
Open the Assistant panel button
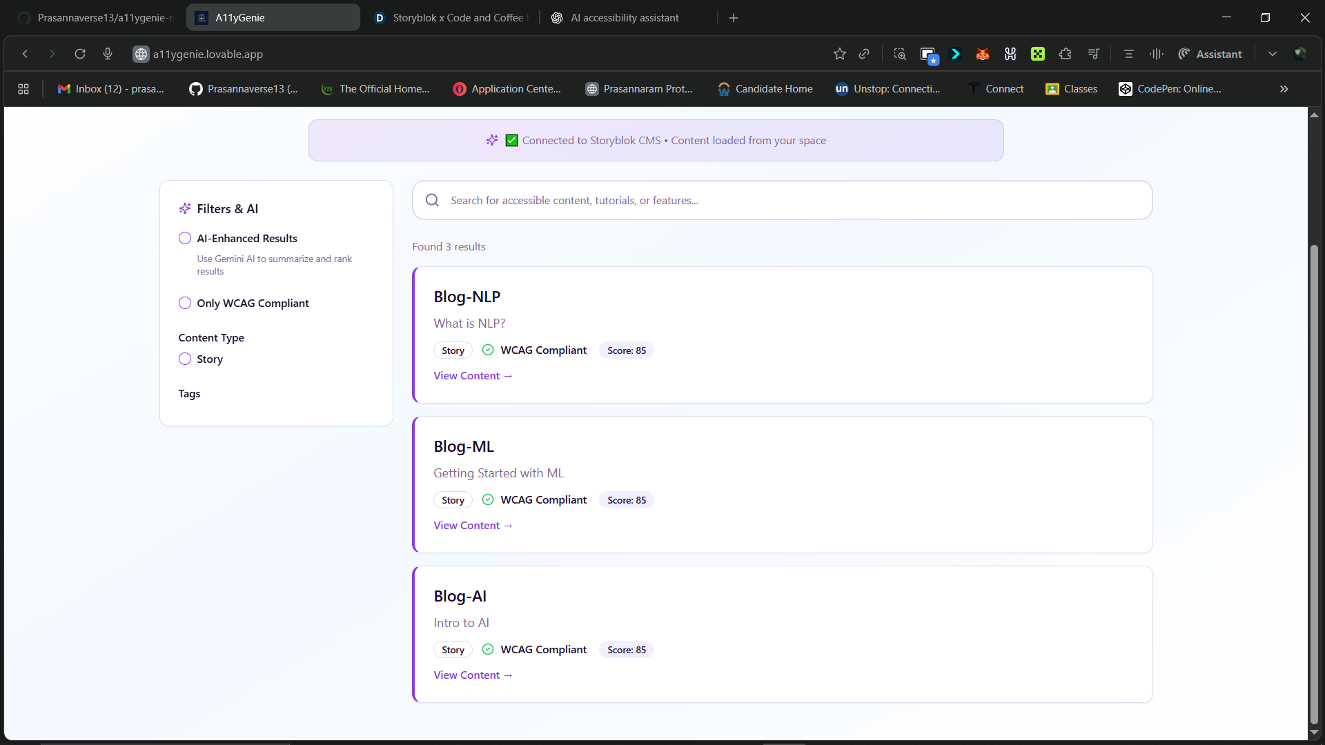click(1210, 54)
